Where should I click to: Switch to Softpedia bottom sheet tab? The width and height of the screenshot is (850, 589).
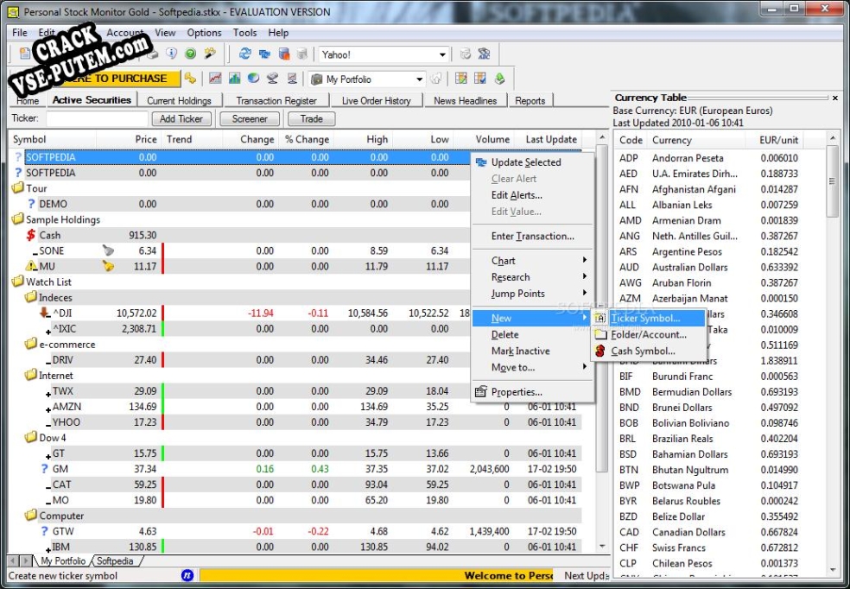tap(115, 560)
